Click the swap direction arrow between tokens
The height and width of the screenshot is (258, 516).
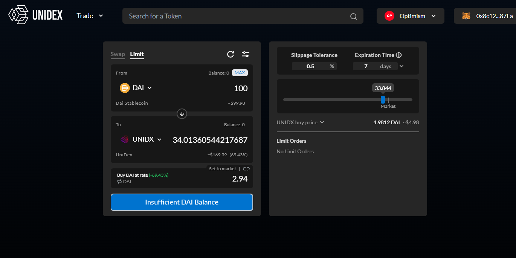[x=182, y=114]
